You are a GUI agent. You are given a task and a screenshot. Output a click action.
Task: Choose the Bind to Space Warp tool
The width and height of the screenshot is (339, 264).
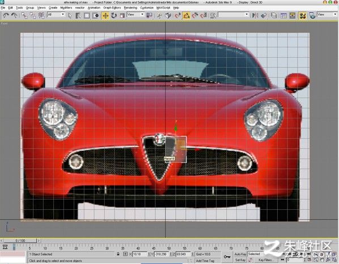tap(41, 15)
